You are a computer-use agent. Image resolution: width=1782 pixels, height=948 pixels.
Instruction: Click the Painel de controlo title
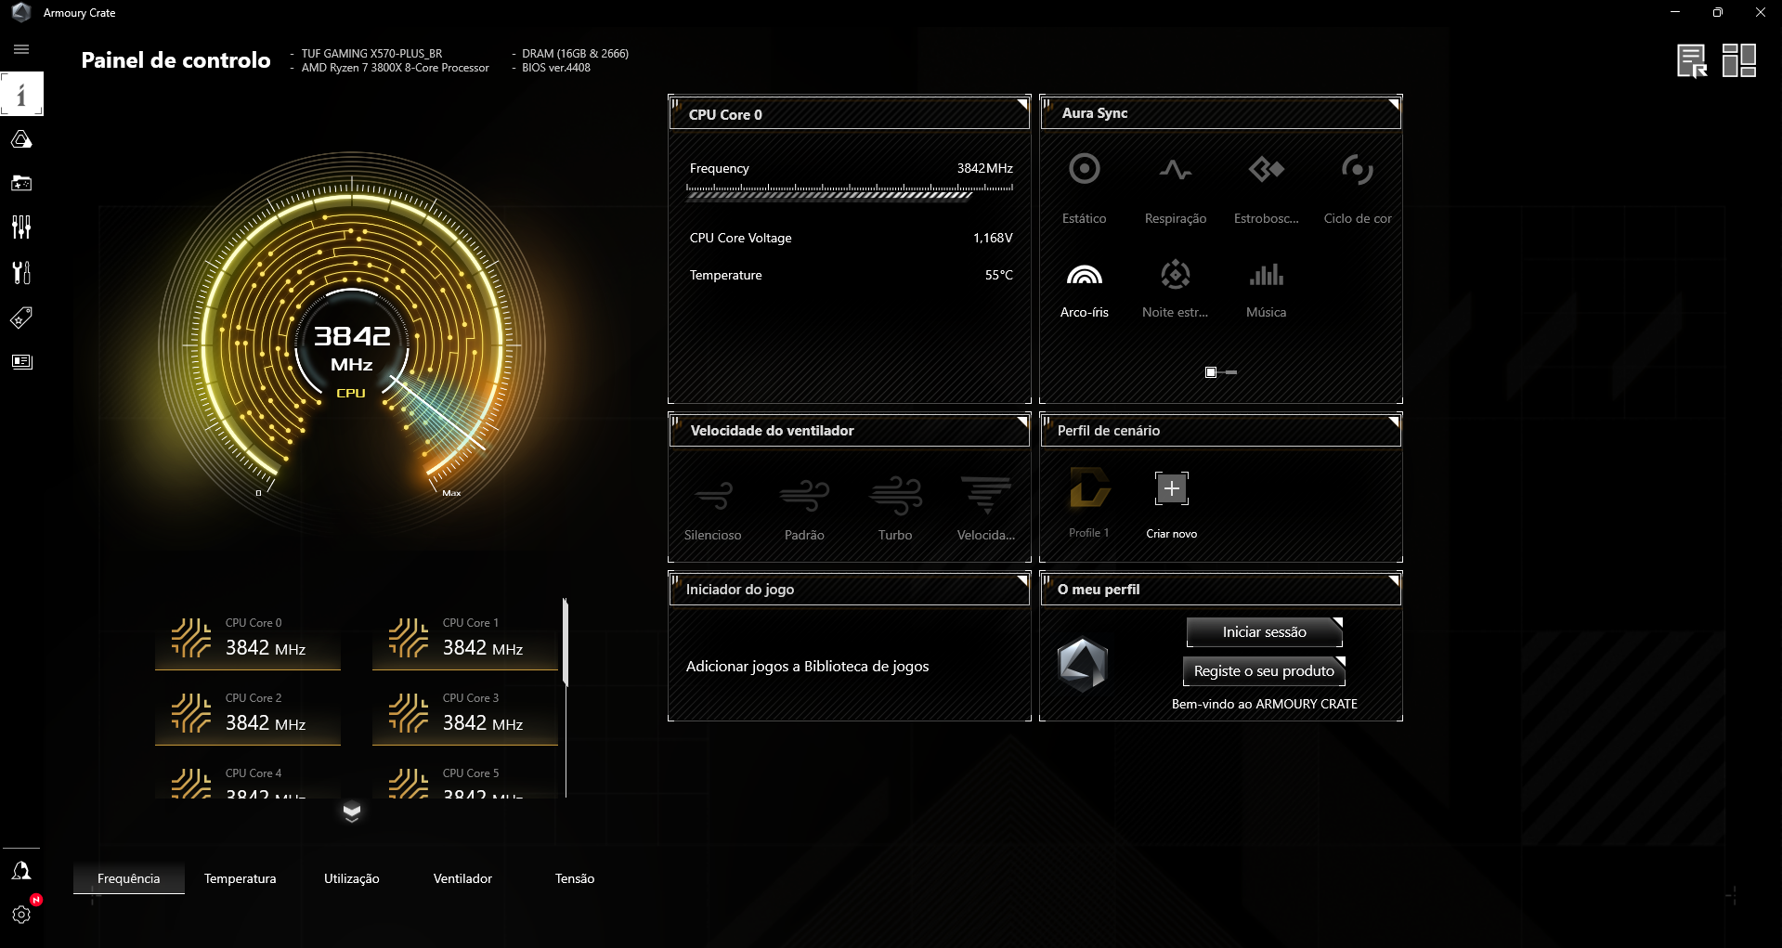(x=176, y=60)
